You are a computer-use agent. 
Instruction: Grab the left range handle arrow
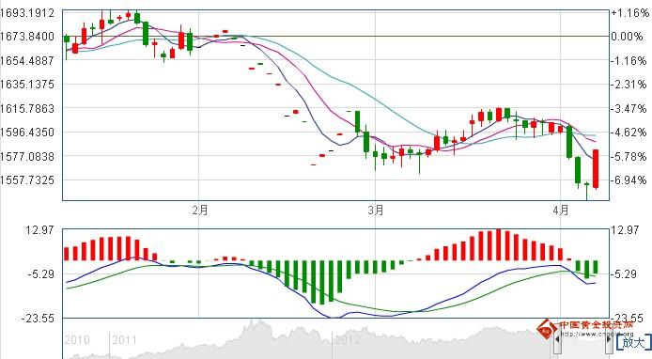(557, 340)
